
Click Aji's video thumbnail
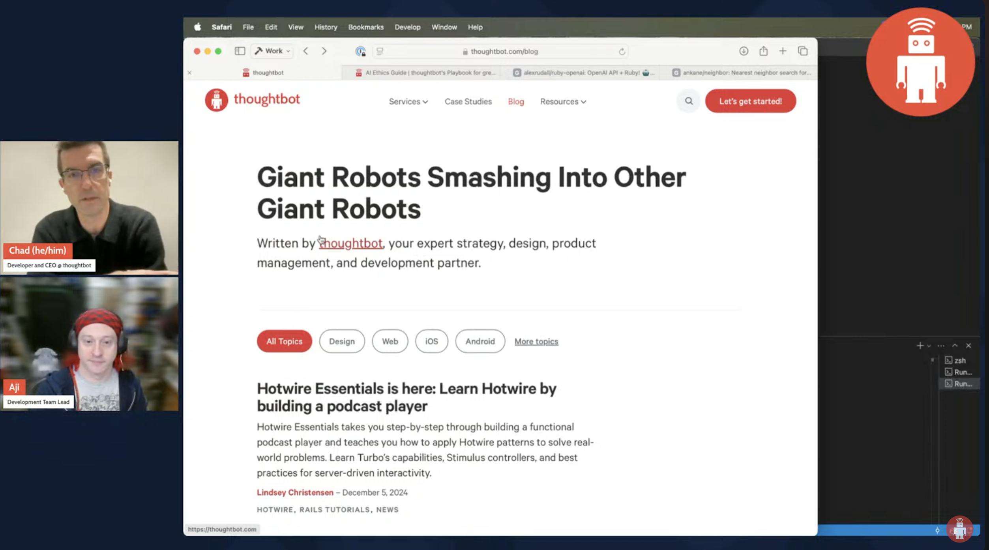[89, 344]
